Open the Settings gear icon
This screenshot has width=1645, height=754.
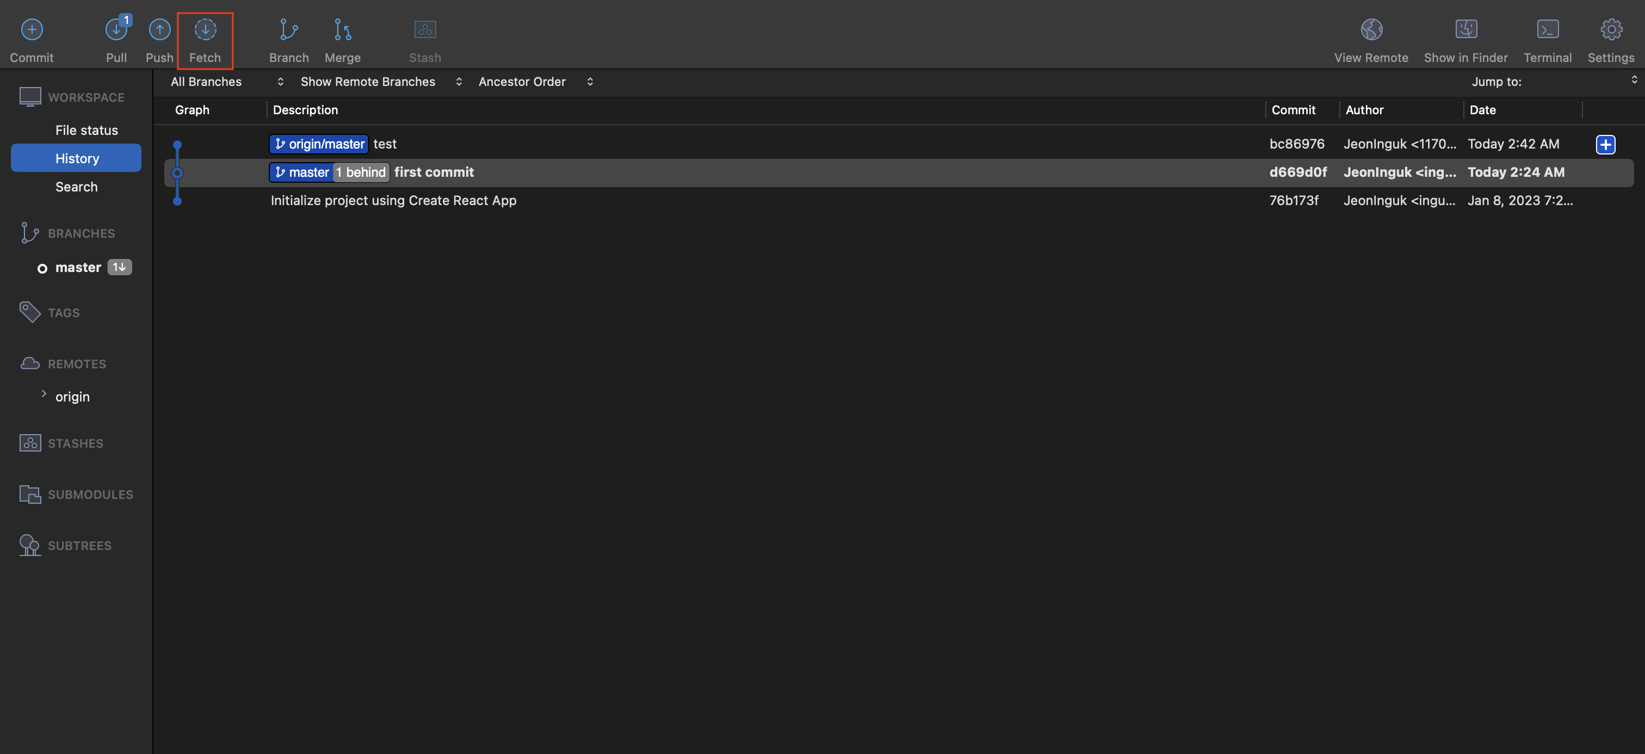(x=1611, y=29)
